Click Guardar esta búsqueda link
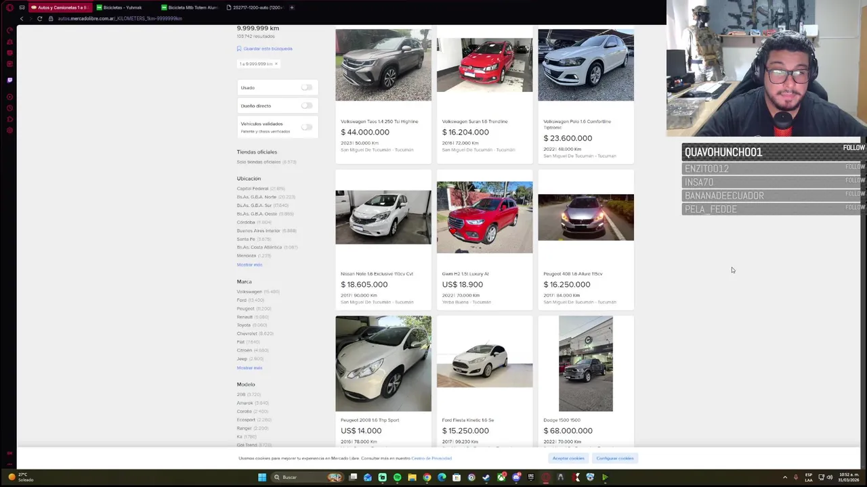This screenshot has height=487, width=867. 268,49
